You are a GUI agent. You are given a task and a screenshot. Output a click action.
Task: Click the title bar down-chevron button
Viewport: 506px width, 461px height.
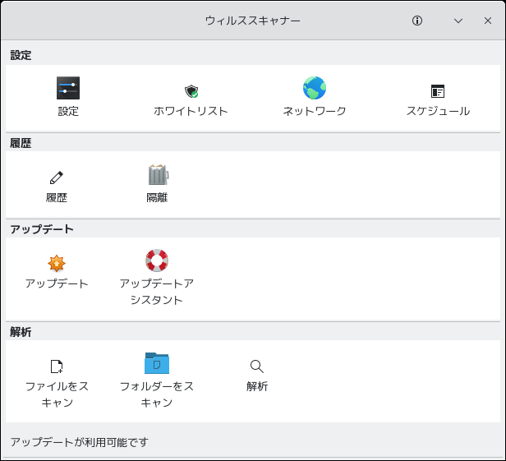[x=458, y=21]
